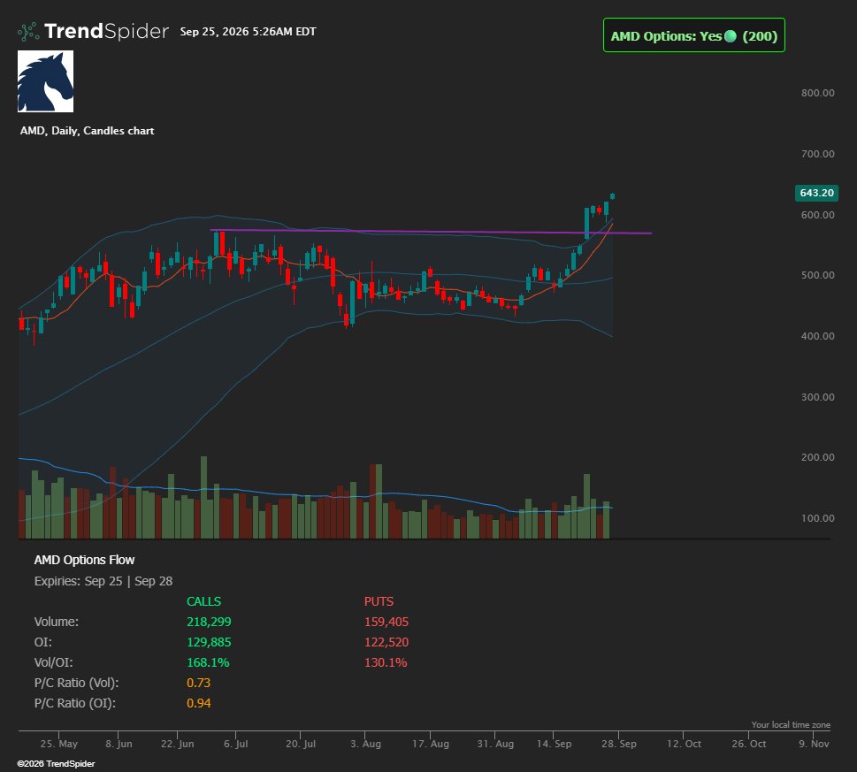857x772 pixels.
Task: Click the P/C Ratio (OI) value 0.94
Action: pyautogui.click(x=198, y=703)
